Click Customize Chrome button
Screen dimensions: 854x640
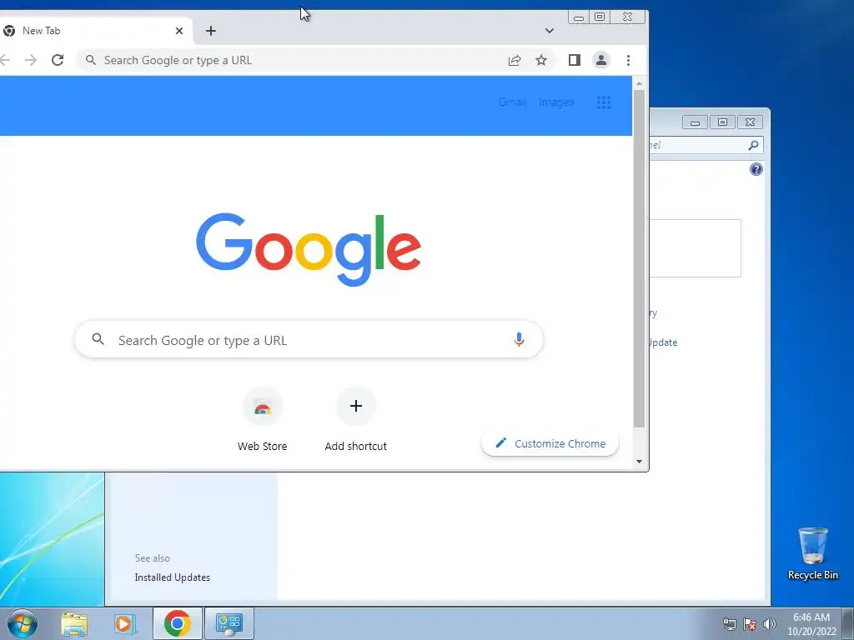pyautogui.click(x=550, y=443)
